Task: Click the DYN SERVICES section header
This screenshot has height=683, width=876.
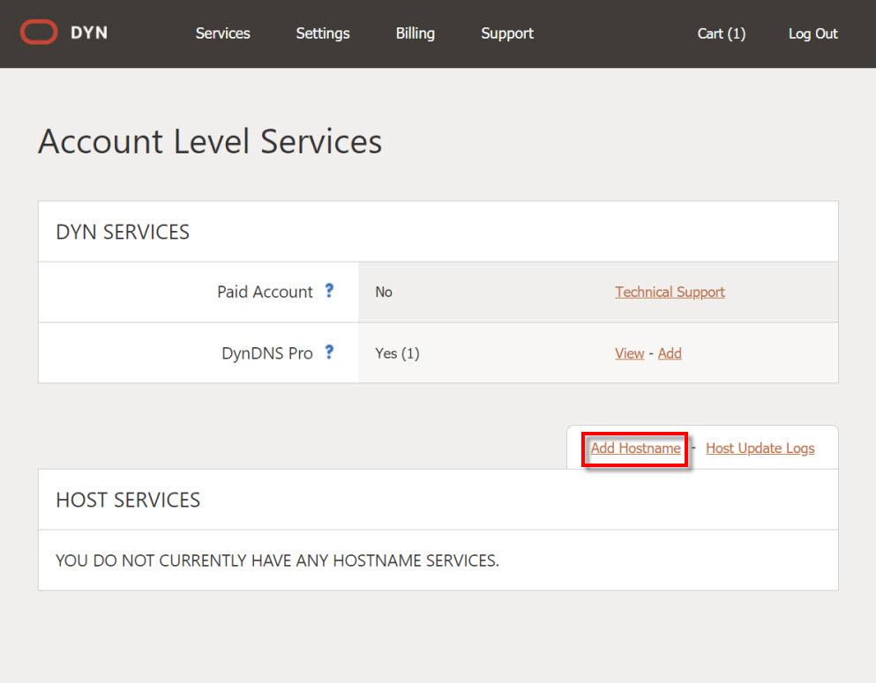Action: (x=123, y=232)
